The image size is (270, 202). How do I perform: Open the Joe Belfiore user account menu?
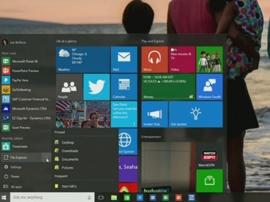[x=16, y=42]
